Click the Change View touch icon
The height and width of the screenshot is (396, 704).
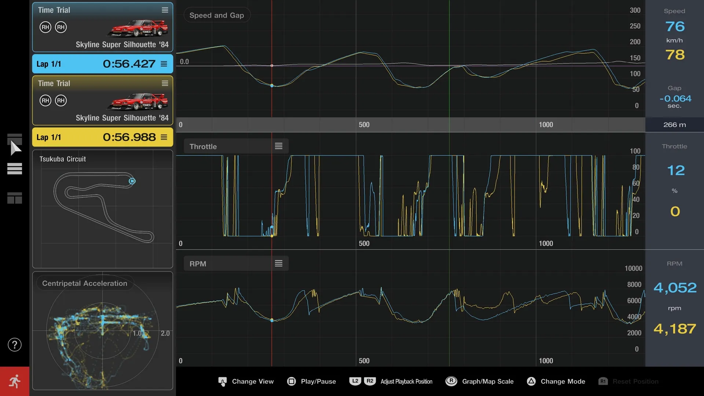click(223, 381)
